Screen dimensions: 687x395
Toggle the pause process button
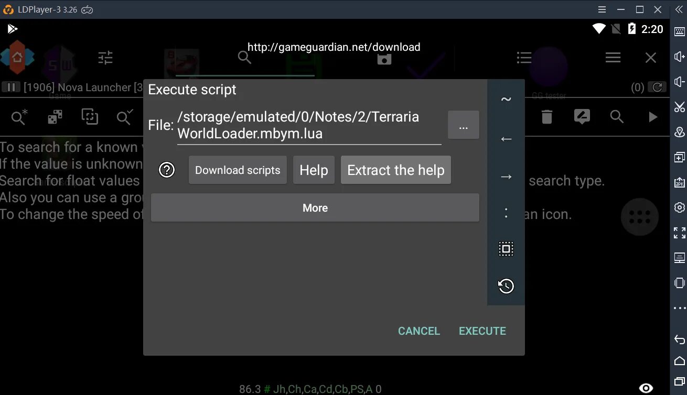pyautogui.click(x=11, y=87)
